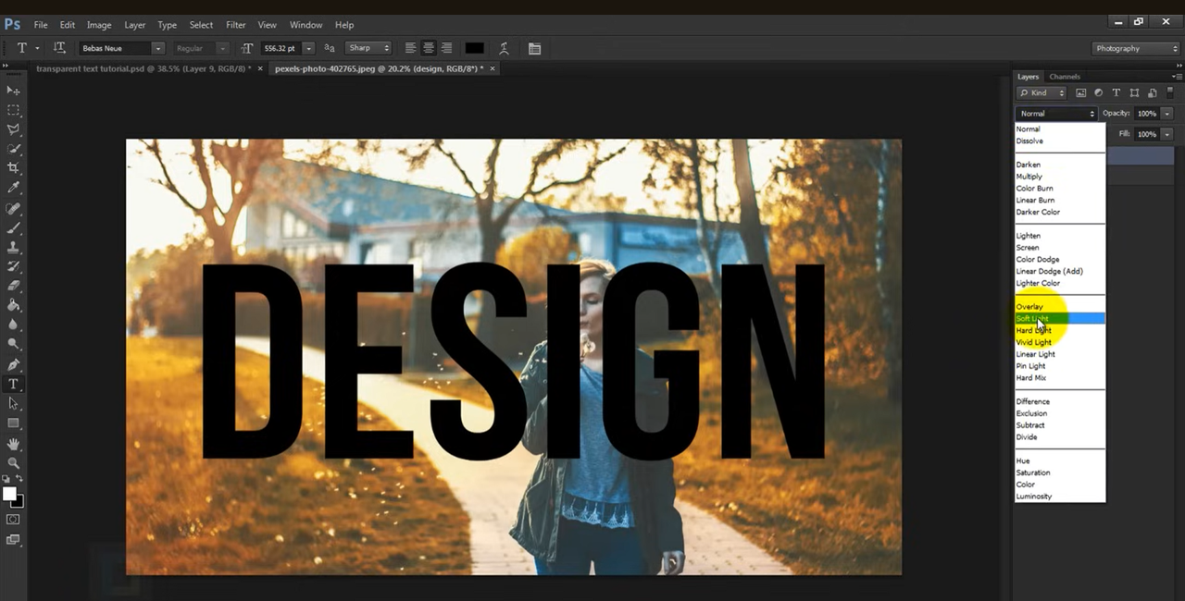This screenshot has width=1185, height=601.
Task: Choose the Screen blend mode
Action: tap(1060, 248)
